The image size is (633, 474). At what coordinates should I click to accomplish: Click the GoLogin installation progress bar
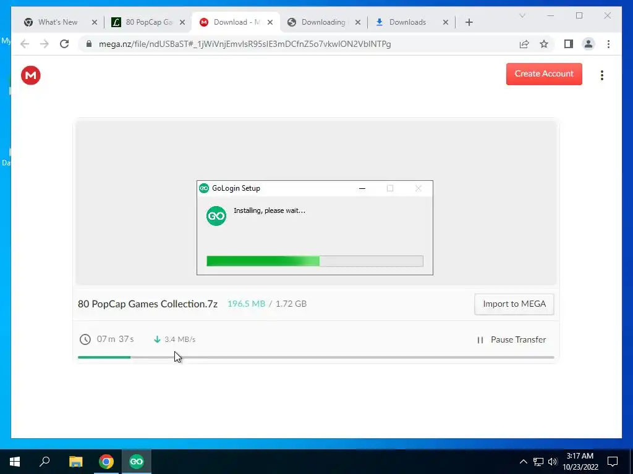click(315, 261)
